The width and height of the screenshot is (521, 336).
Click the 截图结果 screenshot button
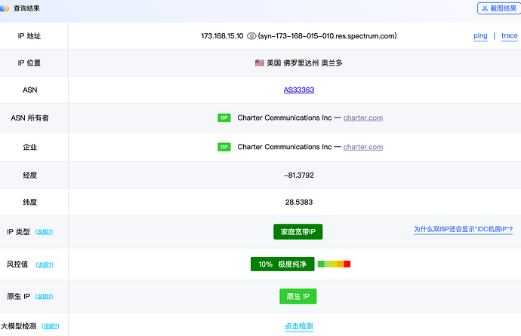pos(499,8)
